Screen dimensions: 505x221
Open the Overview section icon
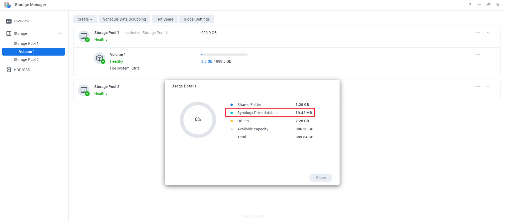tap(9, 21)
